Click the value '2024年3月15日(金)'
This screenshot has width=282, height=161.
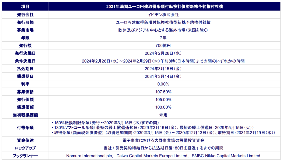[163, 69]
